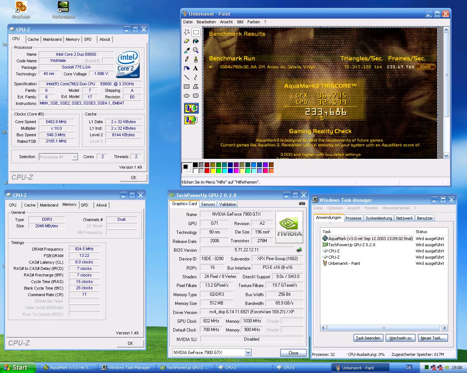Select the Free-Form Select tool in Paint
This screenshot has height=373, width=467.
click(x=187, y=32)
